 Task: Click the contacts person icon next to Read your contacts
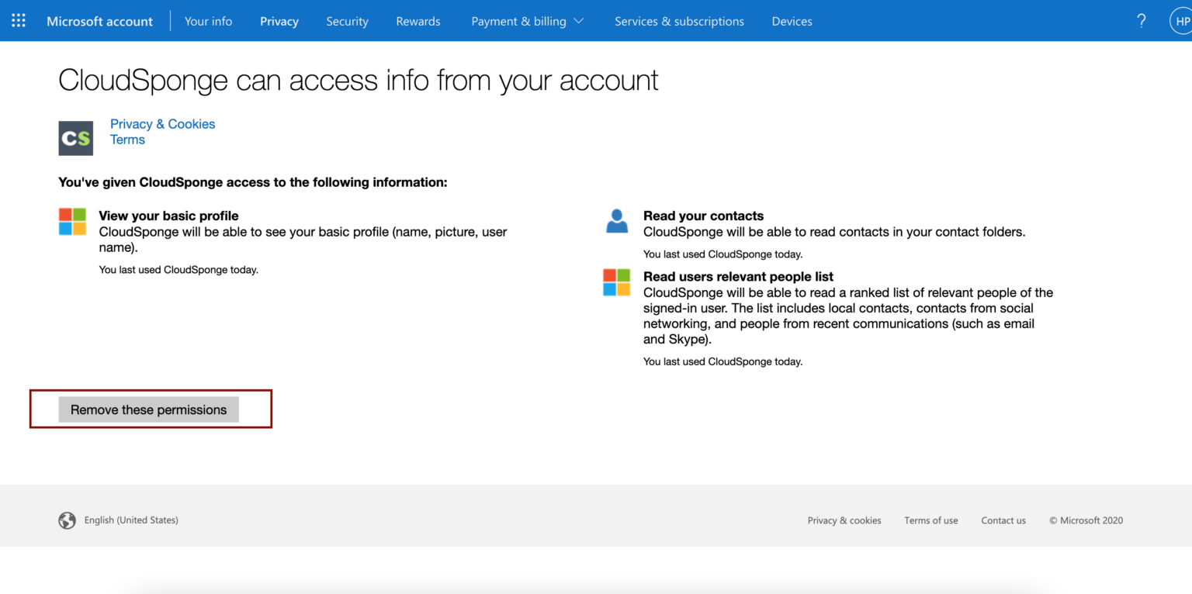pyautogui.click(x=616, y=223)
